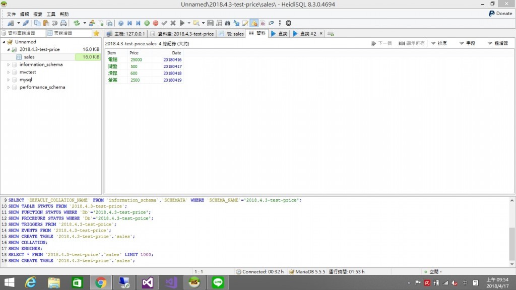Open the 工具 (Tools) menu
The width and height of the screenshot is (516, 290).
pos(51,14)
